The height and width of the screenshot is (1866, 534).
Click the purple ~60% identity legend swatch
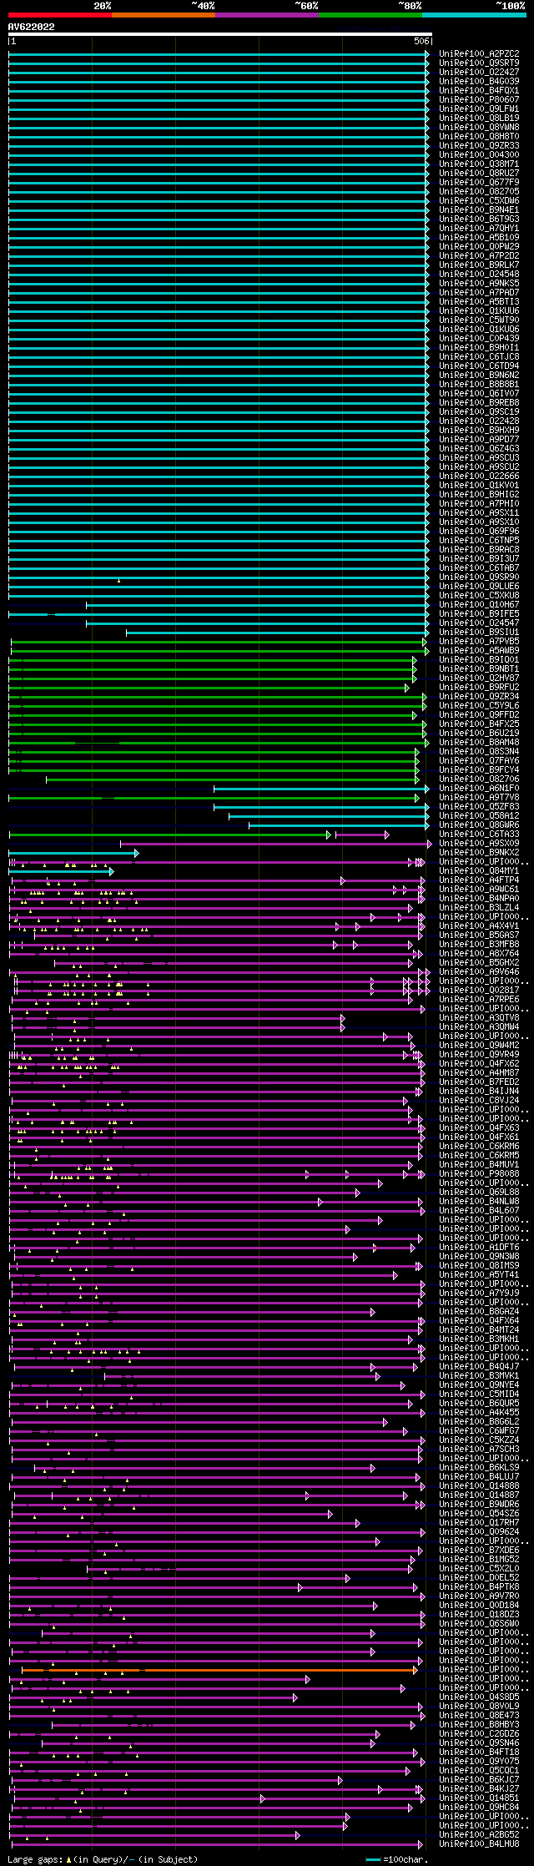266,15
